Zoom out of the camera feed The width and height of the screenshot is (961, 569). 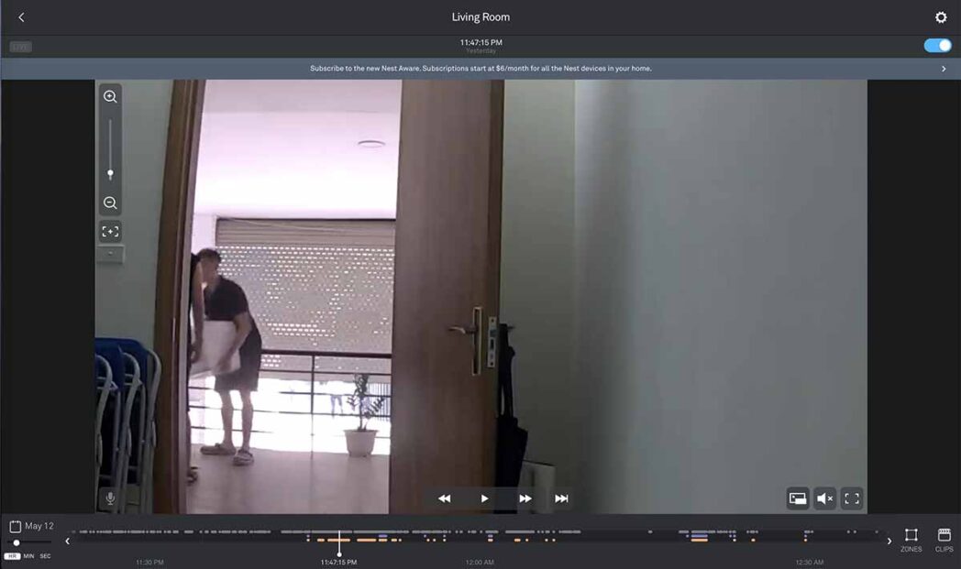pyautogui.click(x=110, y=202)
